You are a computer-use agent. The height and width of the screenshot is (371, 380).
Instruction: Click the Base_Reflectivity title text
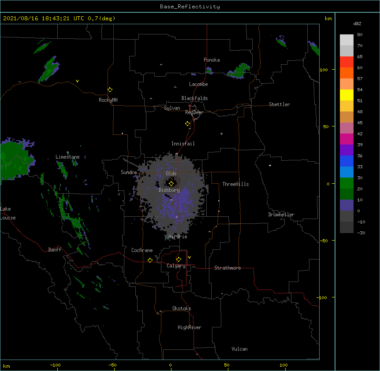(190, 7)
